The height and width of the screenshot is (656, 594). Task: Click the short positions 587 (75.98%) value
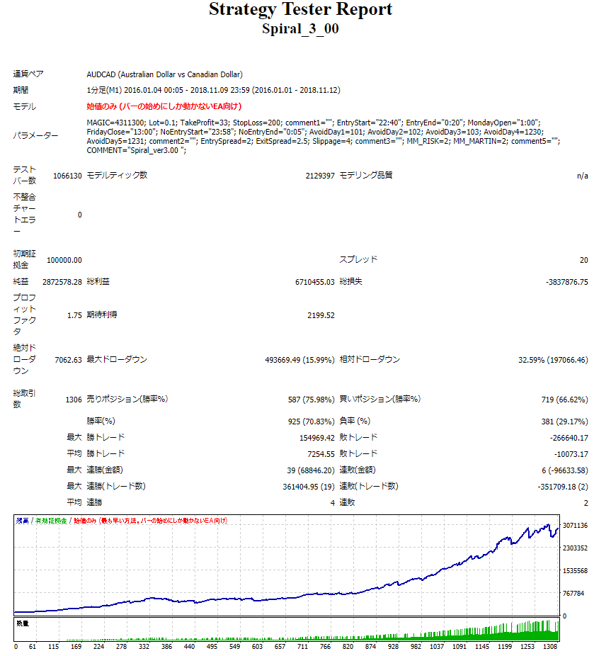click(311, 400)
